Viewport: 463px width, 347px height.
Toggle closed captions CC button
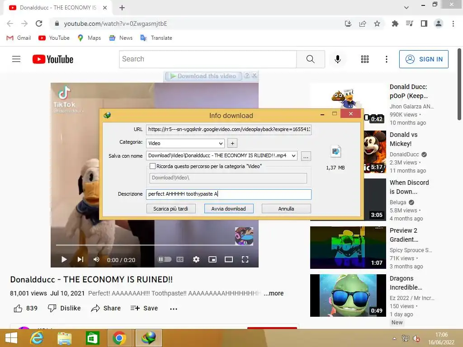pyautogui.click(x=180, y=259)
